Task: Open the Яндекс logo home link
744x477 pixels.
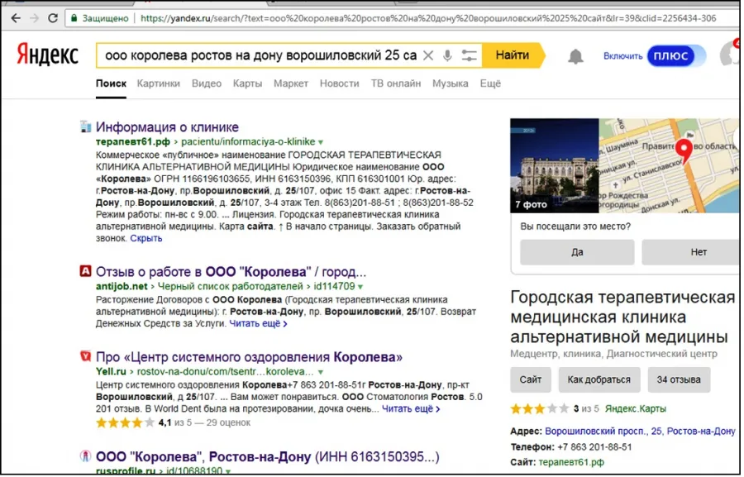Action: point(47,55)
